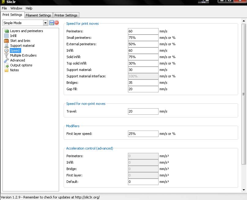Click the Layers and perimeters icon

(6, 31)
